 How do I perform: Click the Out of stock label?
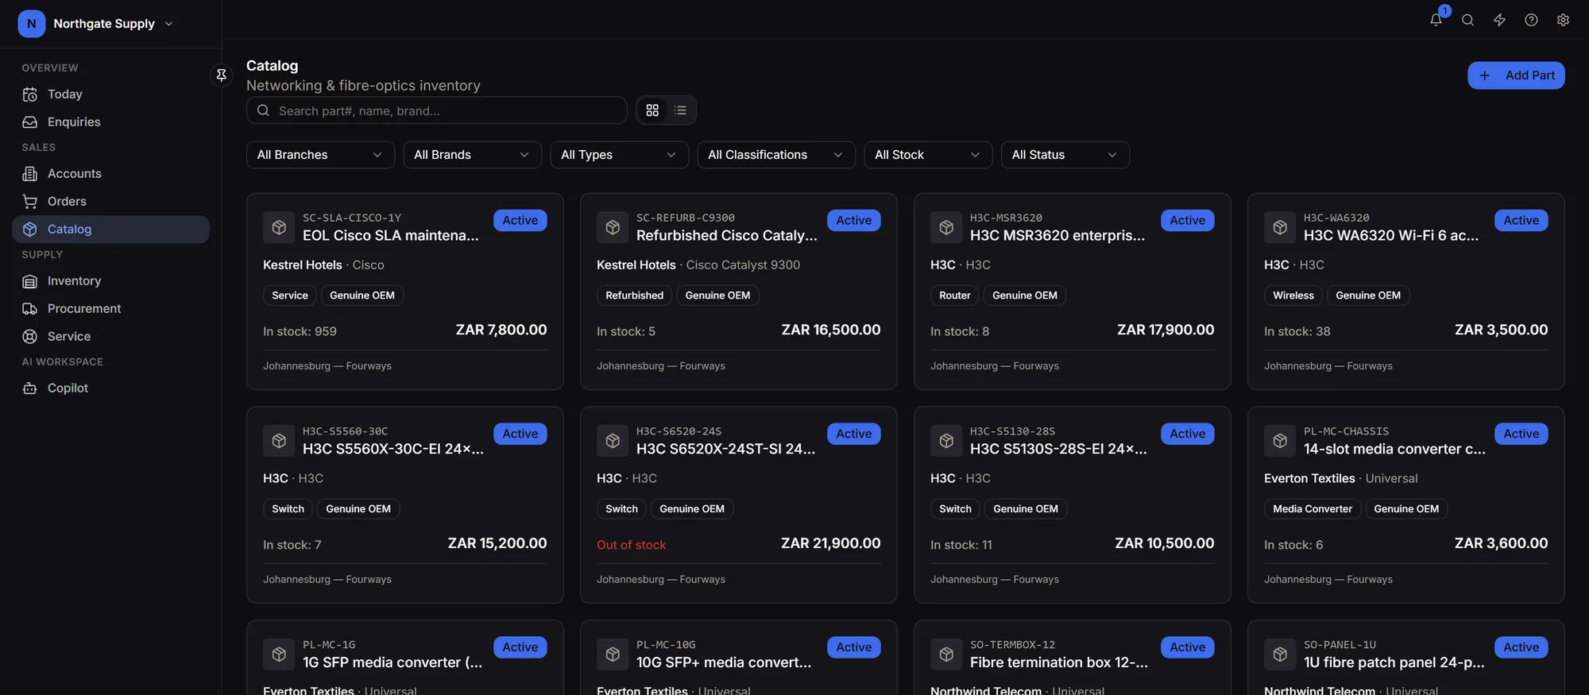632,545
